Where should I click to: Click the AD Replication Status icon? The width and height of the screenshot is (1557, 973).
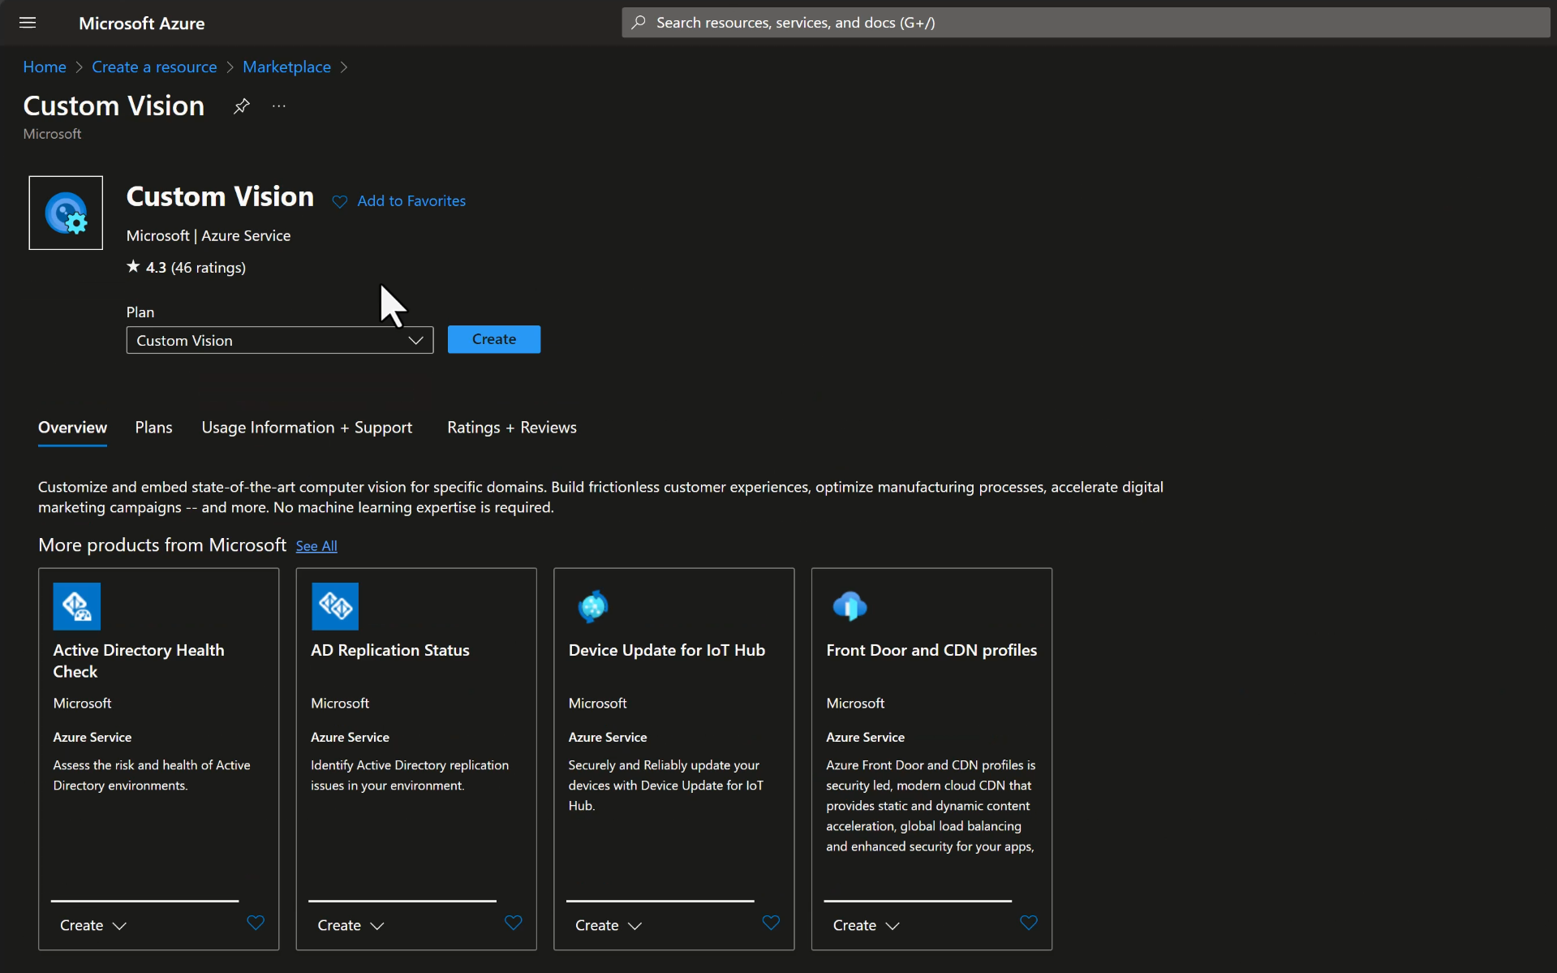pos(335,606)
